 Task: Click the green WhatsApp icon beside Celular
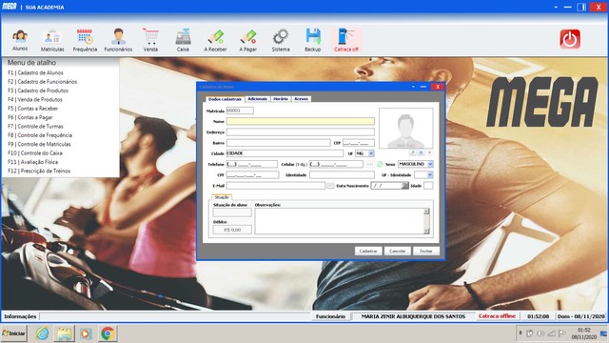(x=380, y=164)
